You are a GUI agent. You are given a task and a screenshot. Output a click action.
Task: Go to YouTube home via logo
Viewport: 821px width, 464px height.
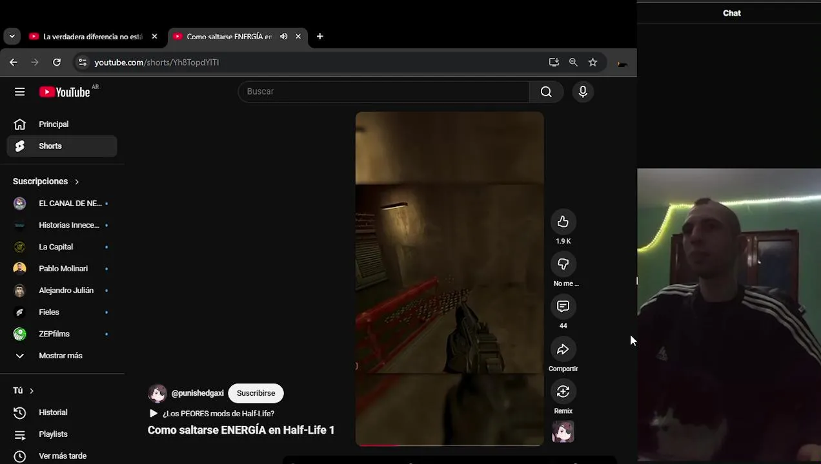click(x=65, y=92)
